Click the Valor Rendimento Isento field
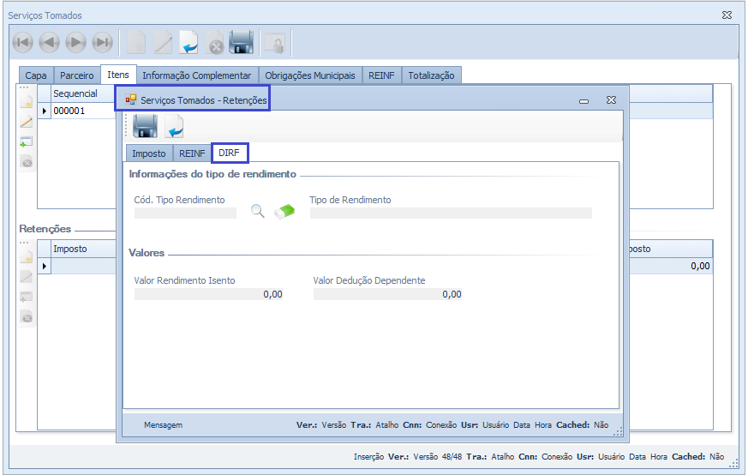The width and height of the screenshot is (748, 475). click(x=209, y=294)
